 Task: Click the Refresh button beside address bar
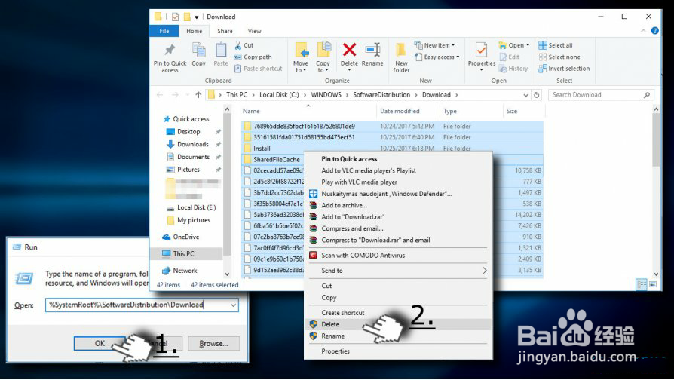pyautogui.click(x=537, y=95)
